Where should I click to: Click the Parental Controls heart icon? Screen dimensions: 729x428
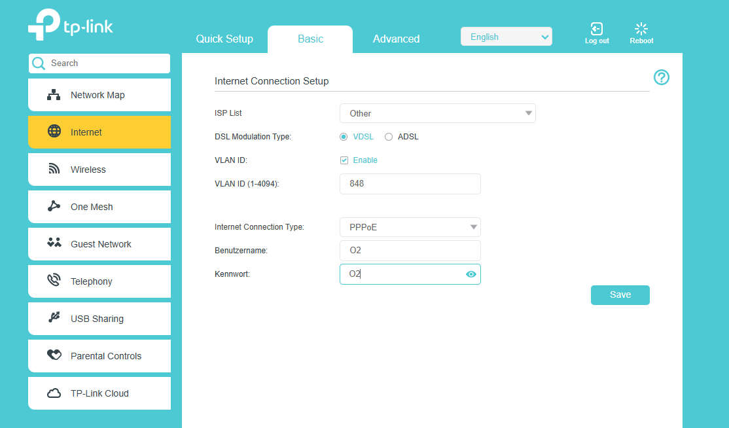point(54,355)
